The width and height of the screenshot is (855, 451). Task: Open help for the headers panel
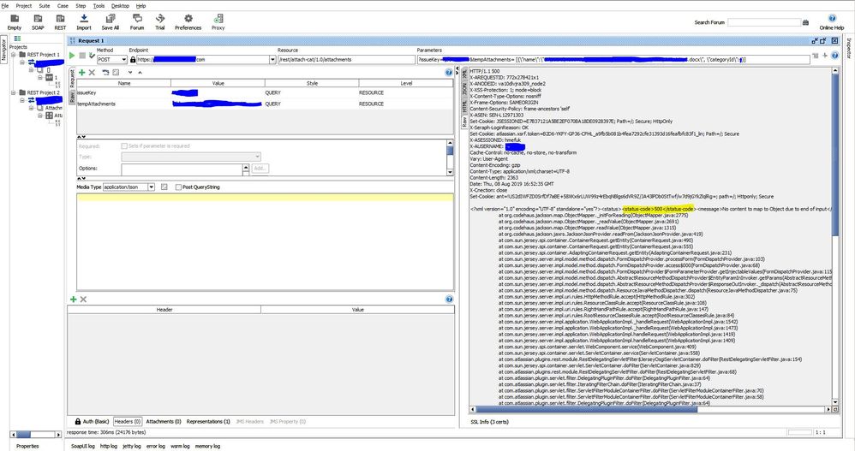449,299
